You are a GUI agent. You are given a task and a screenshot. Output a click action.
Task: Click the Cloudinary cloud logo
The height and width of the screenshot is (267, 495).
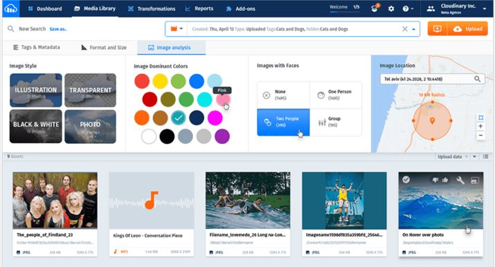(10, 8)
